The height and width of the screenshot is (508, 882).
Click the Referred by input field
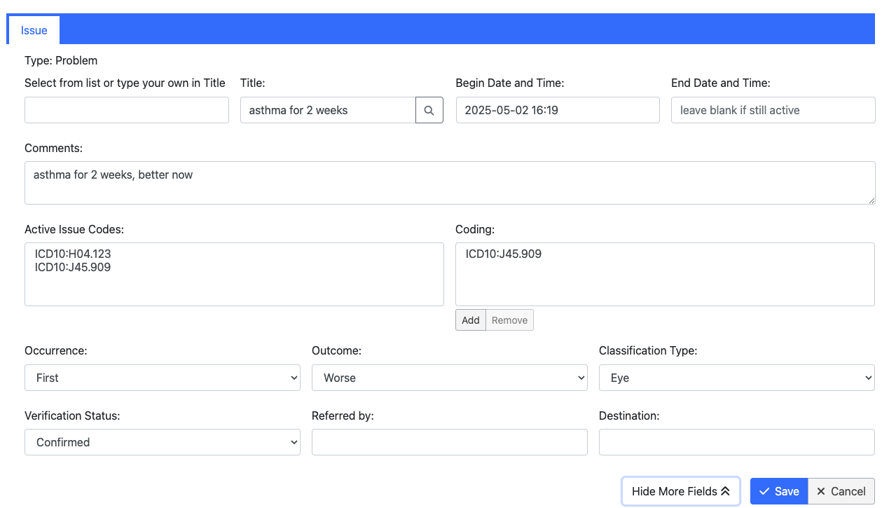450,442
